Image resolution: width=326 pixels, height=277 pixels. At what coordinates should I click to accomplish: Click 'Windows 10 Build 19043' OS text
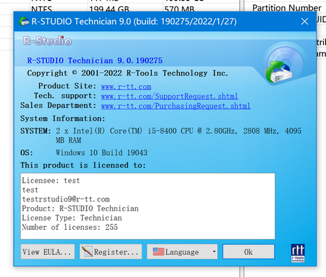tap(101, 153)
